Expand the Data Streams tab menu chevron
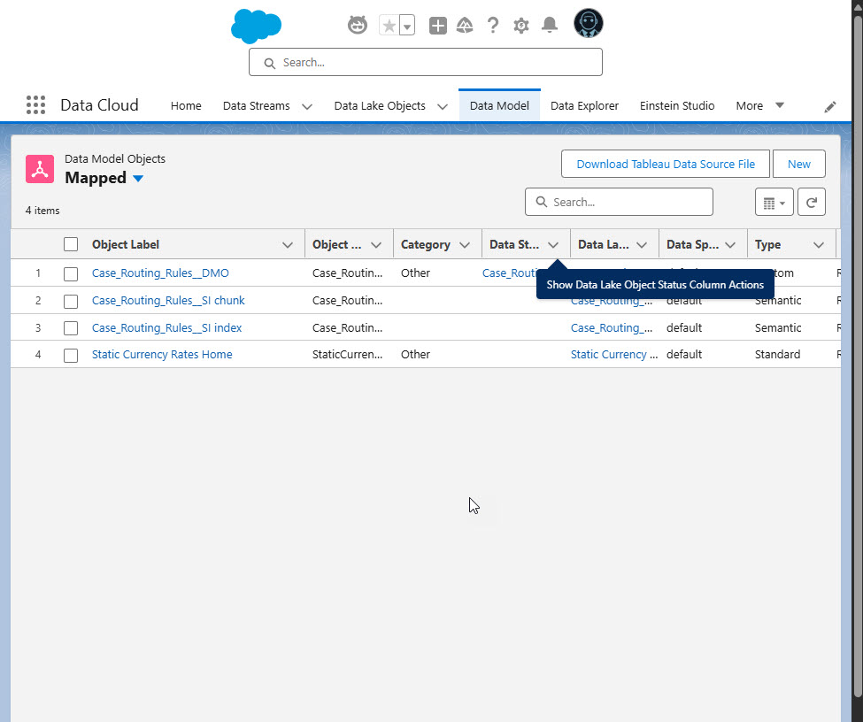863x722 pixels. coord(307,106)
